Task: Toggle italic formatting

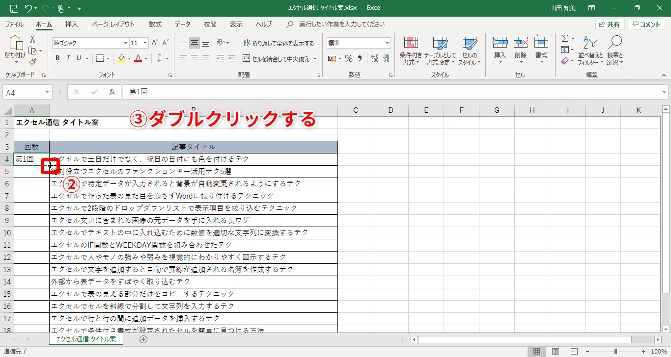Action: (68, 59)
